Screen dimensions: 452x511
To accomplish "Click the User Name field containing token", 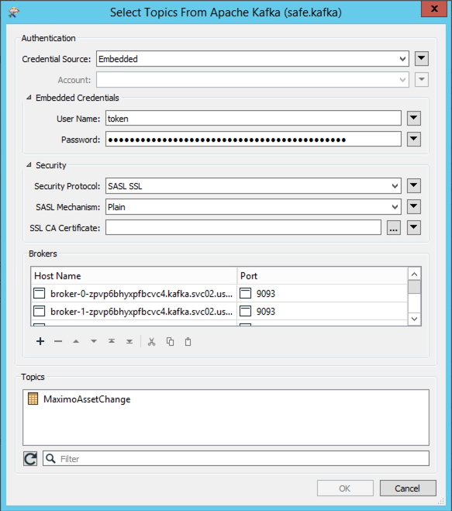I will 254,119.
